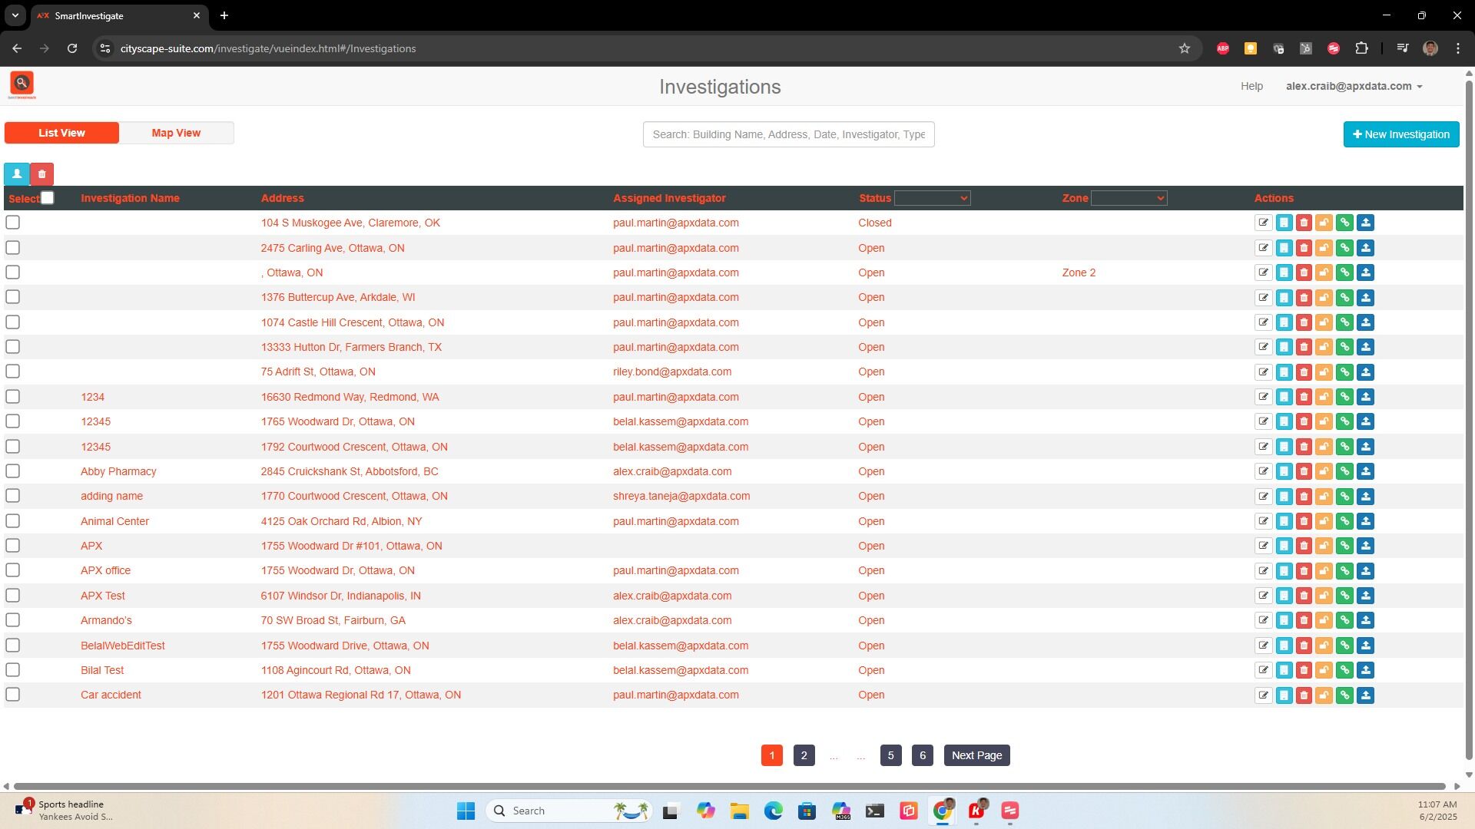Open the Help link
Image resolution: width=1475 pixels, height=829 pixels.
1251,86
